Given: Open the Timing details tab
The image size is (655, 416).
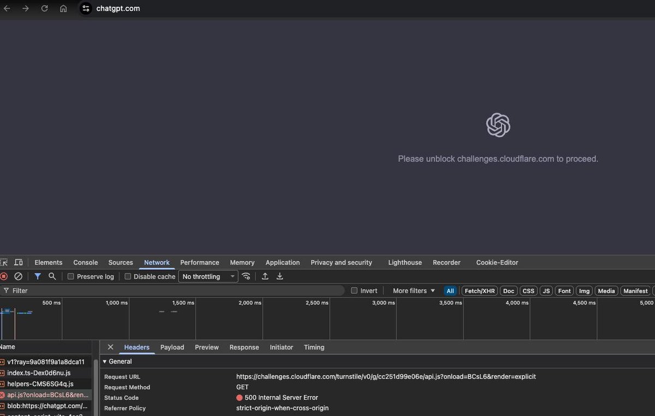Looking at the screenshot, I should pyautogui.click(x=314, y=347).
